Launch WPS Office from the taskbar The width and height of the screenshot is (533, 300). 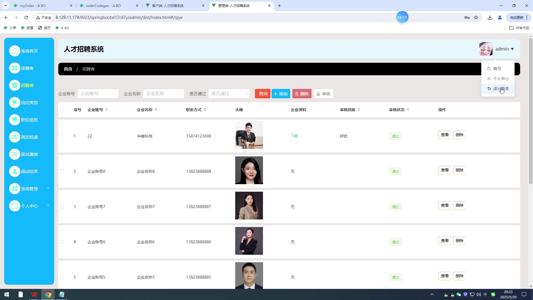pos(34,294)
